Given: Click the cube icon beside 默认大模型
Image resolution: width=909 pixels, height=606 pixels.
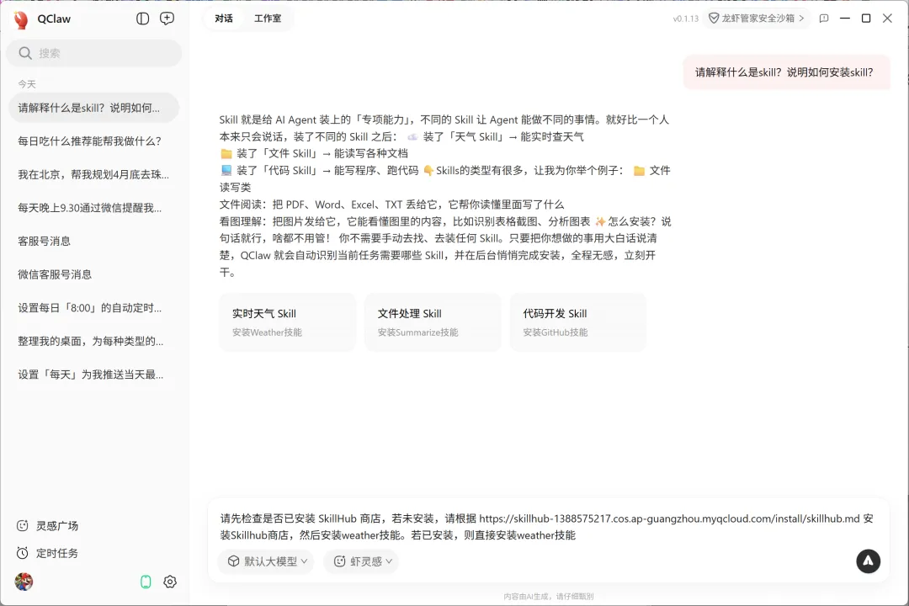Looking at the screenshot, I should (x=233, y=561).
